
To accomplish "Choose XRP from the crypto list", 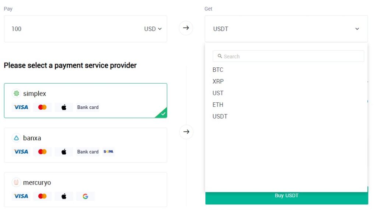I will (x=218, y=81).
